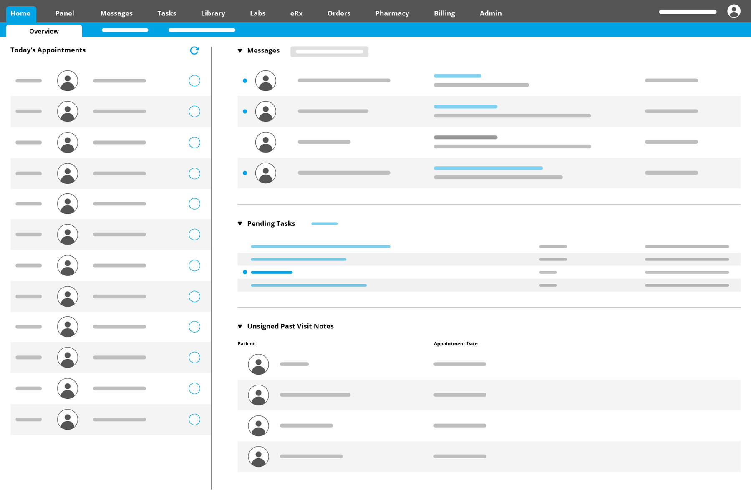Click last patient avatar in Unsigned Notes
Screen dimensions: 751x500
point(259,457)
